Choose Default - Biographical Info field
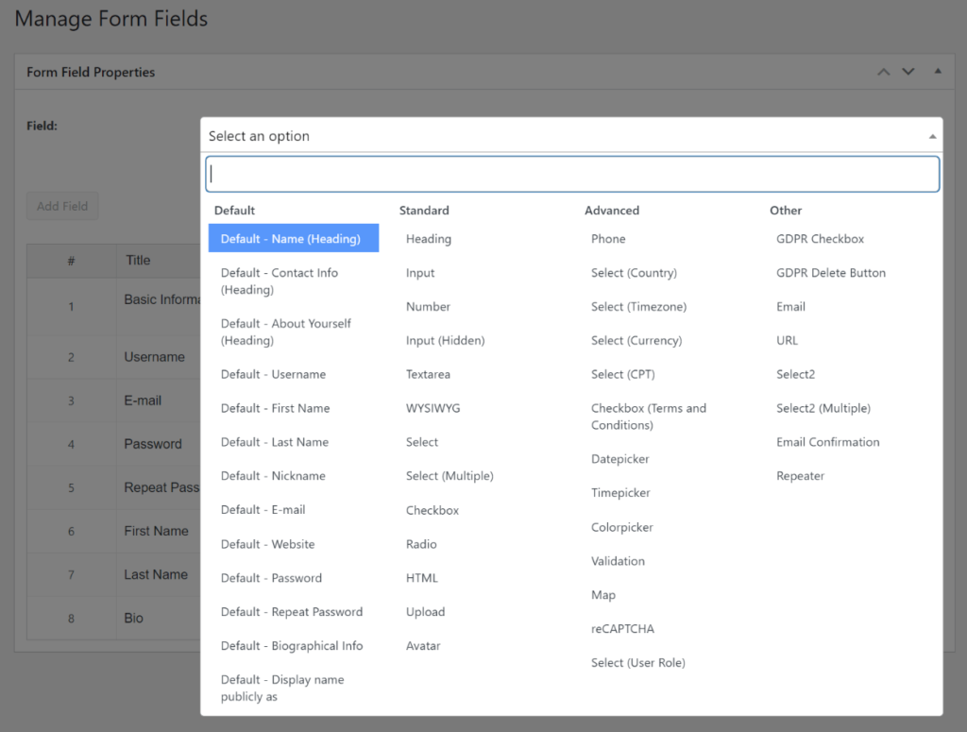The height and width of the screenshot is (732, 967). point(293,645)
